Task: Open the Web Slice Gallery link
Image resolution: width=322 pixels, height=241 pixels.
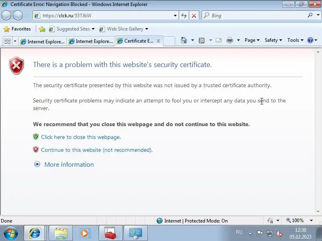Action: tap(124, 29)
